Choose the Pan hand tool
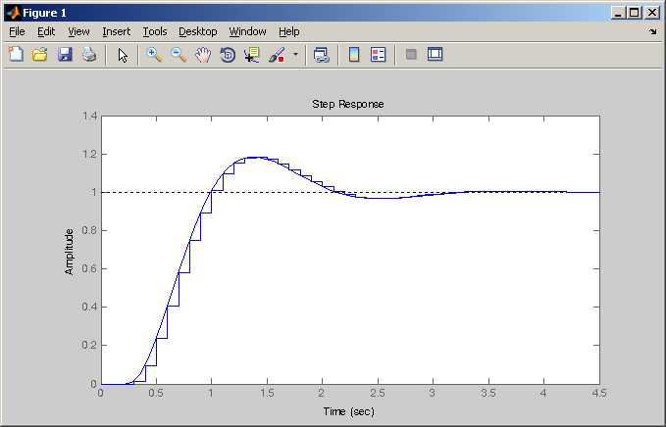The width and height of the screenshot is (666, 427). 203,55
